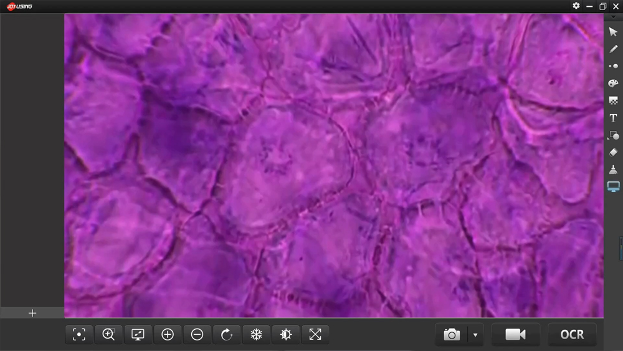623x351 pixels.
Task: Select the arrow pointer tool
Action: pos(613,32)
